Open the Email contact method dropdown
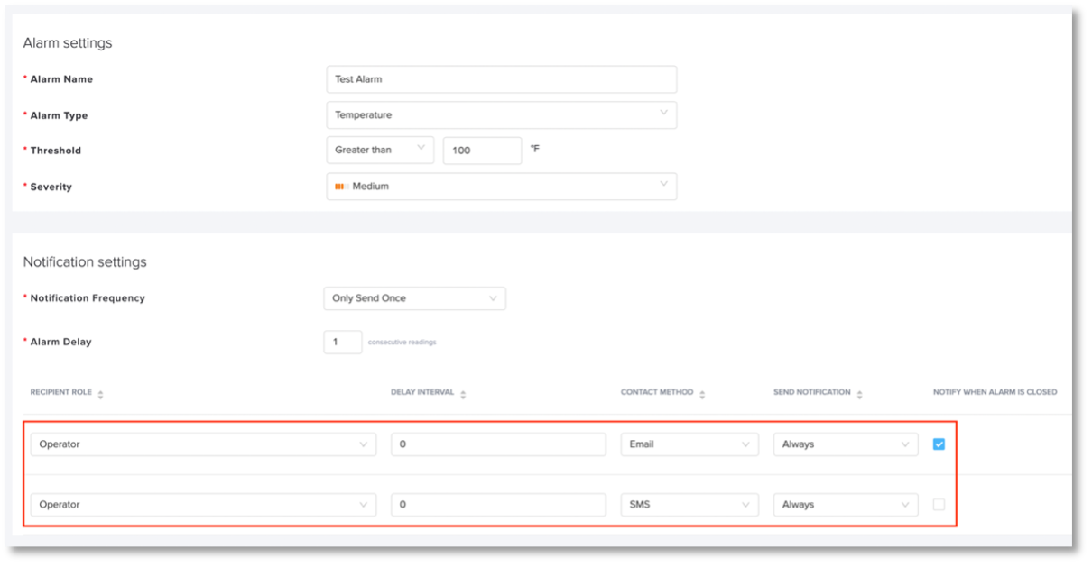This screenshot has width=1092, height=567. click(x=689, y=444)
